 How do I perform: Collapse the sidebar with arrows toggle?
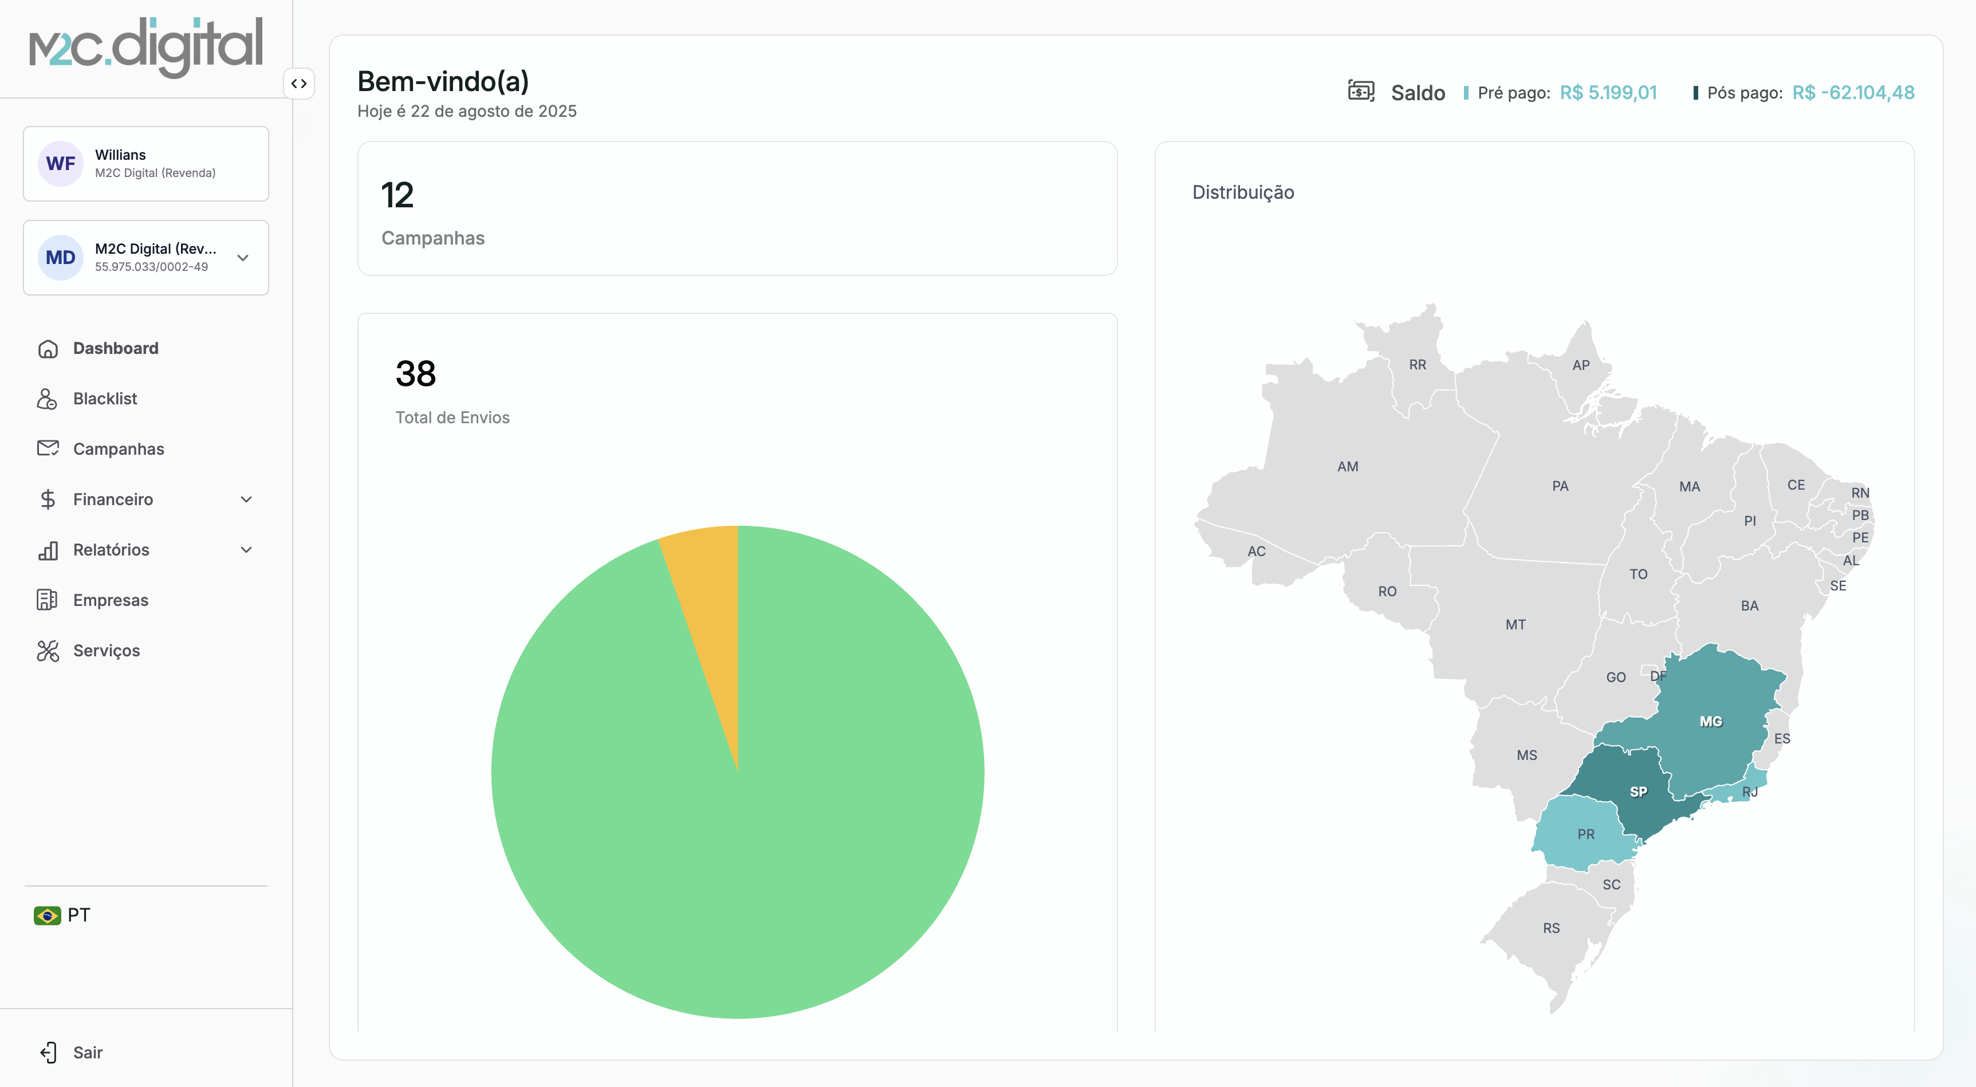pos(298,84)
